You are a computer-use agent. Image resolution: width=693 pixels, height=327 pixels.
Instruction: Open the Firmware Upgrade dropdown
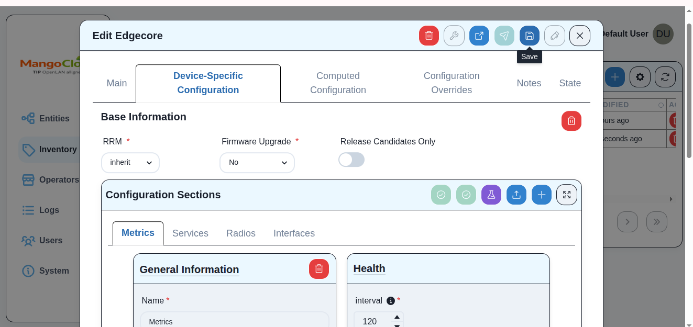(257, 163)
